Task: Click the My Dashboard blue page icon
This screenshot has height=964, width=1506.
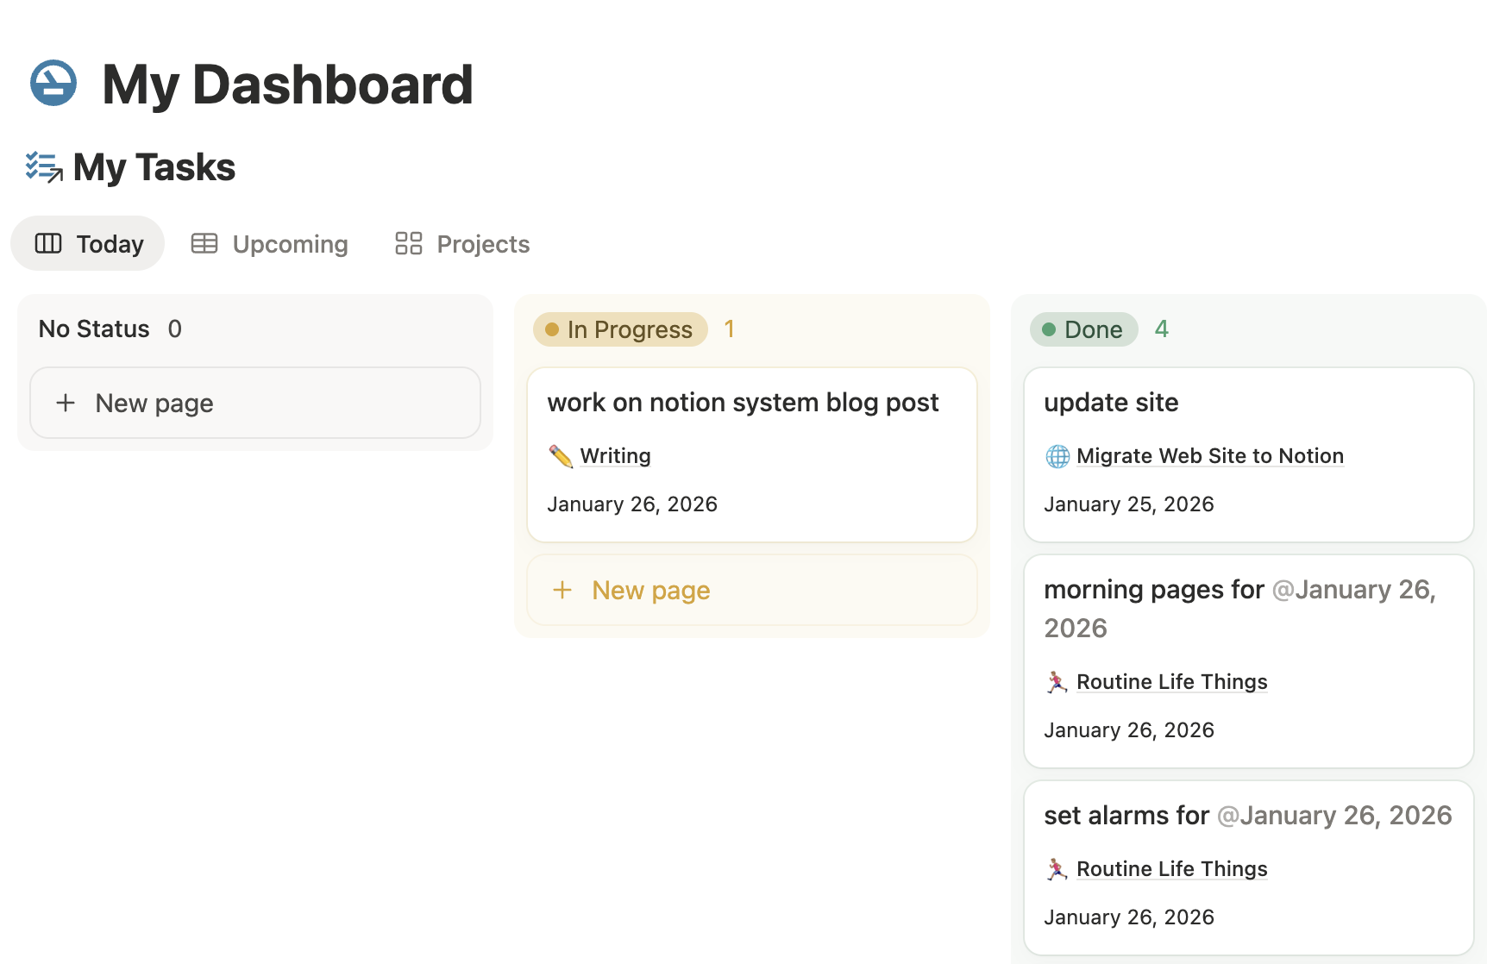Action: (x=53, y=83)
